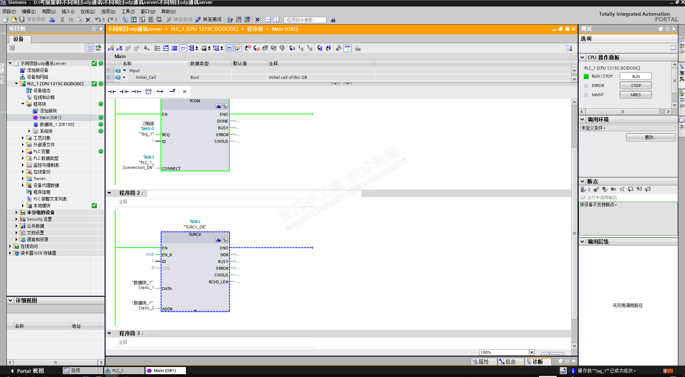Click the Portal 视图 link
The height and width of the screenshot is (377, 685).
tap(27, 371)
